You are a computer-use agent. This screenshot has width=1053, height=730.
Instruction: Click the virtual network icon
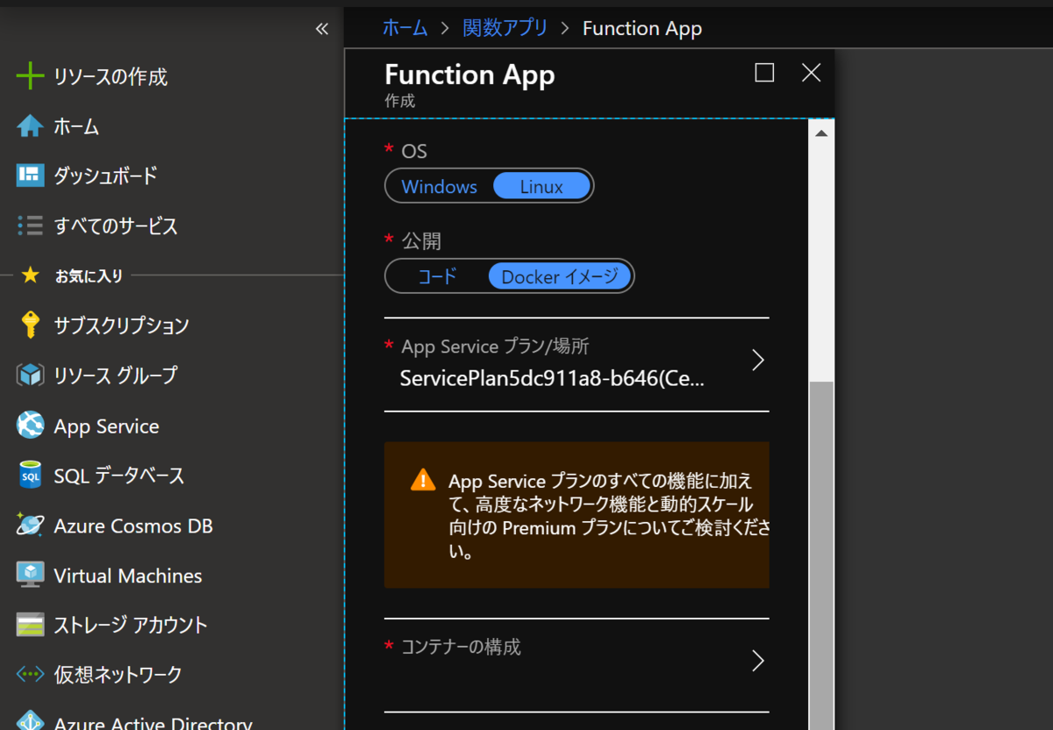tap(30, 675)
